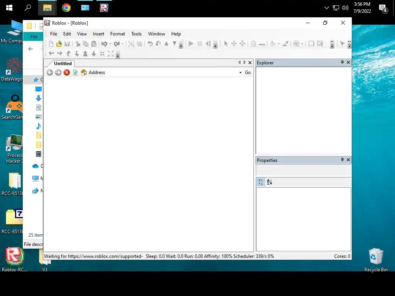Image resolution: width=395 pixels, height=296 pixels.
Task: Click the rotate selection icon
Action: pos(150,44)
